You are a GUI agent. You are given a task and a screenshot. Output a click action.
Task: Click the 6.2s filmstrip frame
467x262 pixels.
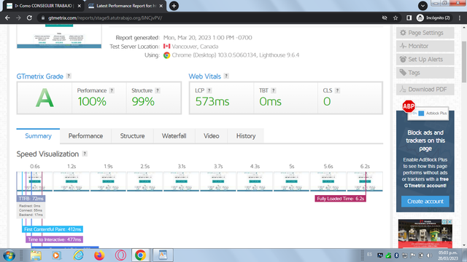[365, 181]
